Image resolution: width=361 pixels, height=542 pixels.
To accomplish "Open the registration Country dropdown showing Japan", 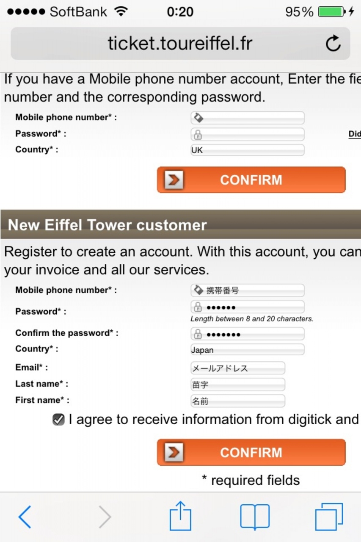I will [x=247, y=350].
